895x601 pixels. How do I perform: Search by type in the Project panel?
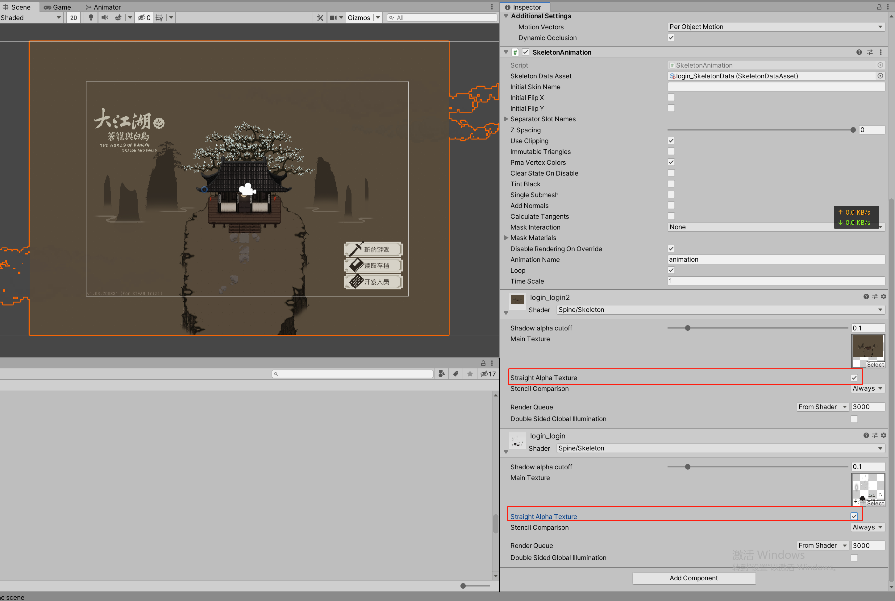tap(442, 374)
